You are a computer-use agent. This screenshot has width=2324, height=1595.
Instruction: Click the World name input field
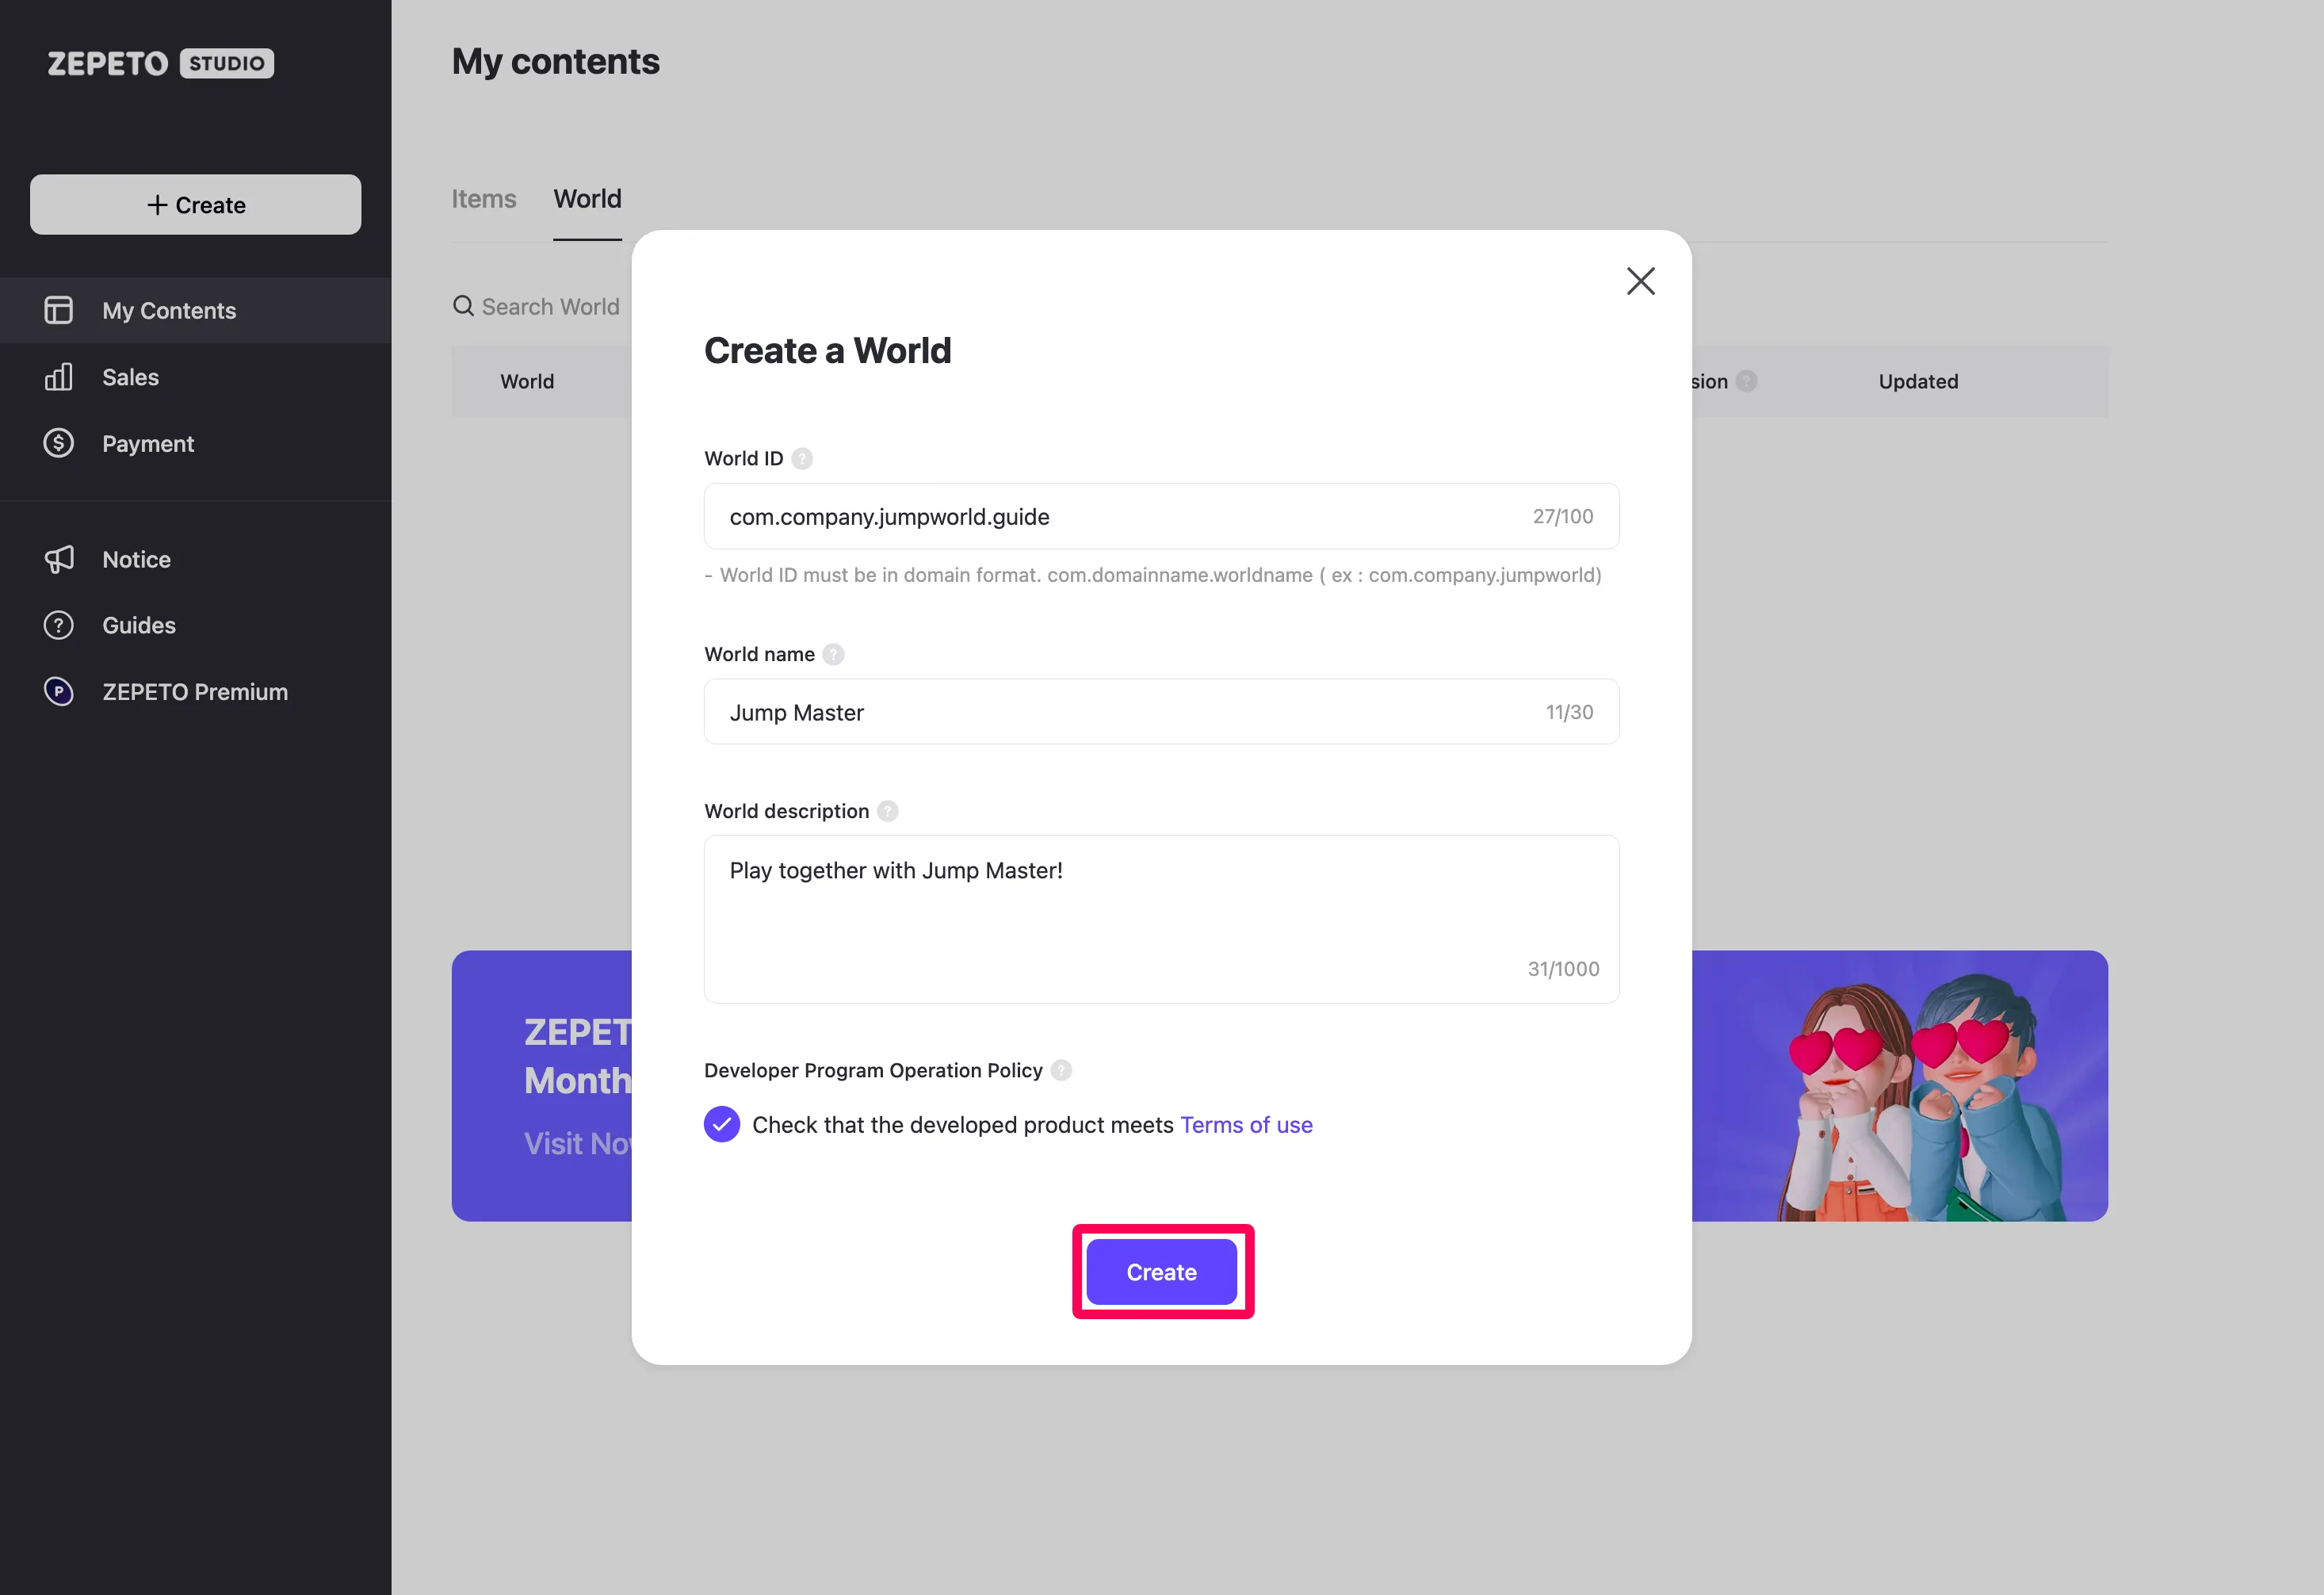tap(1162, 712)
